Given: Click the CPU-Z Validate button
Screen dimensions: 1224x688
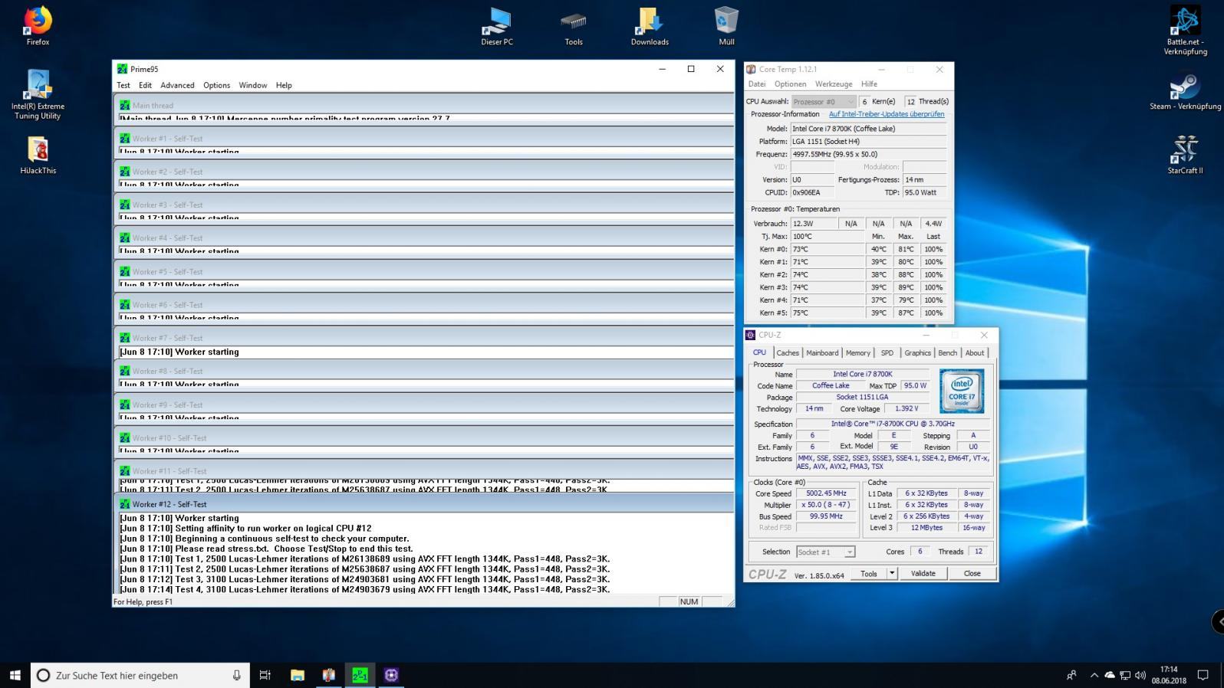Looking at the screenshot, I should 923,573.
